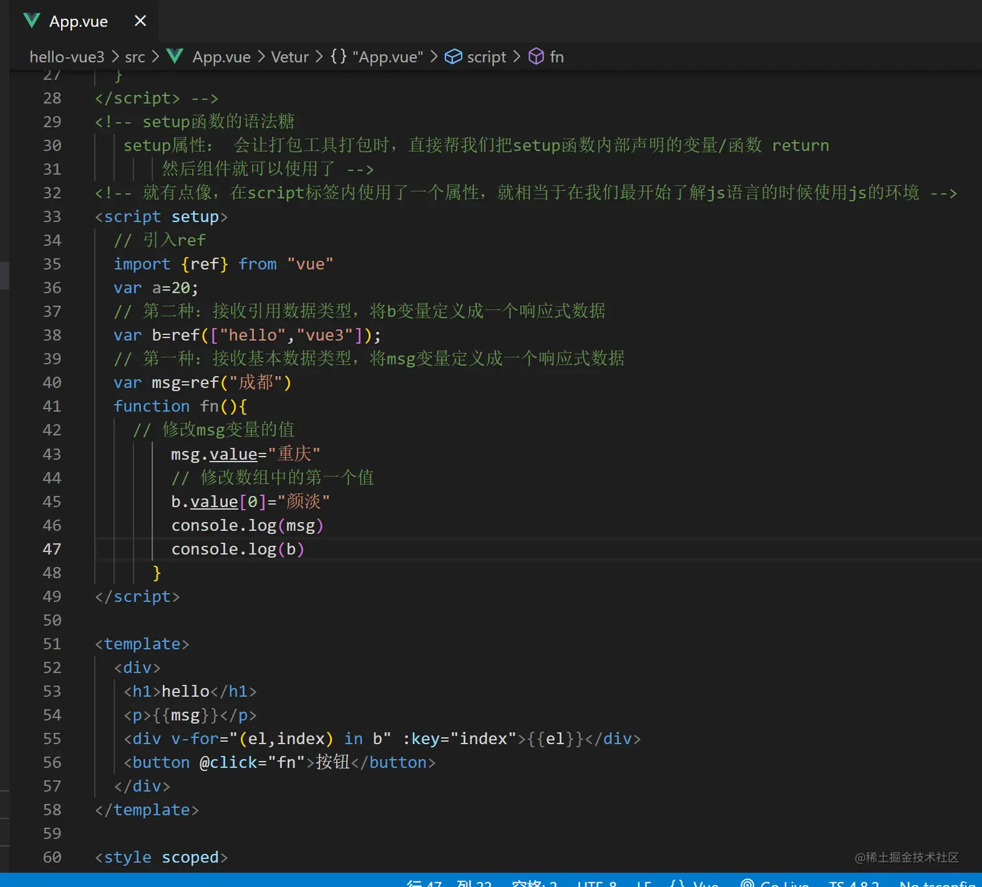Image resolution: width=982 pixels, height=887 pixels.
Task: Click line number 47 in the gutter
Action: click(x=52, y=549)
